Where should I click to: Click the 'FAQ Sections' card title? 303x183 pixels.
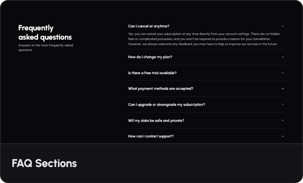point(44,163)
